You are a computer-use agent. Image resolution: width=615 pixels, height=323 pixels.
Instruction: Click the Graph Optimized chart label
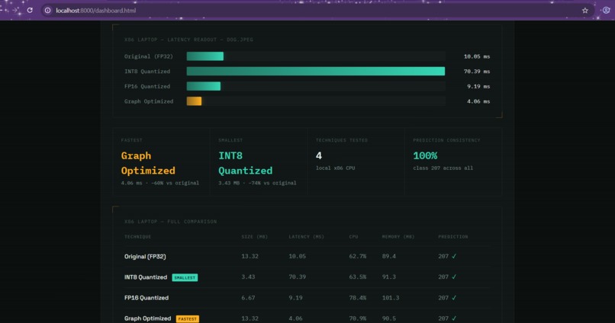(x=149, y=101)
